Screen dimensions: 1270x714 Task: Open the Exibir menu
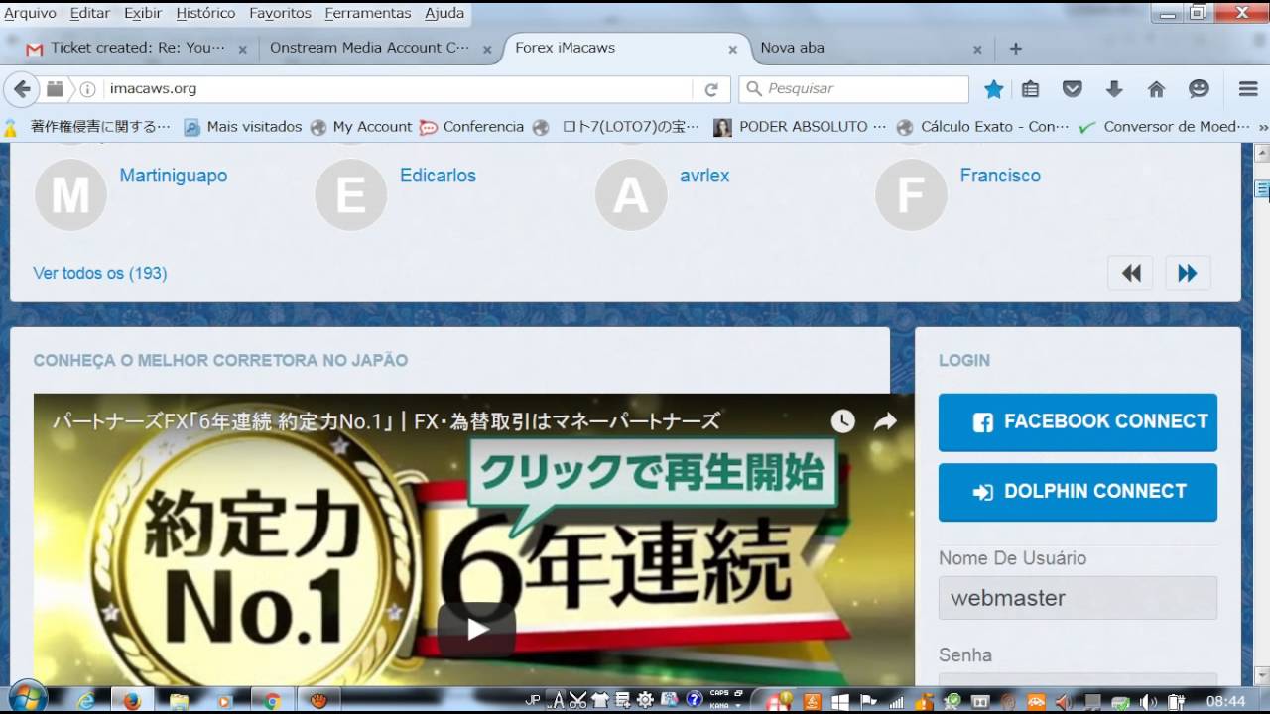tap(143, 13)
